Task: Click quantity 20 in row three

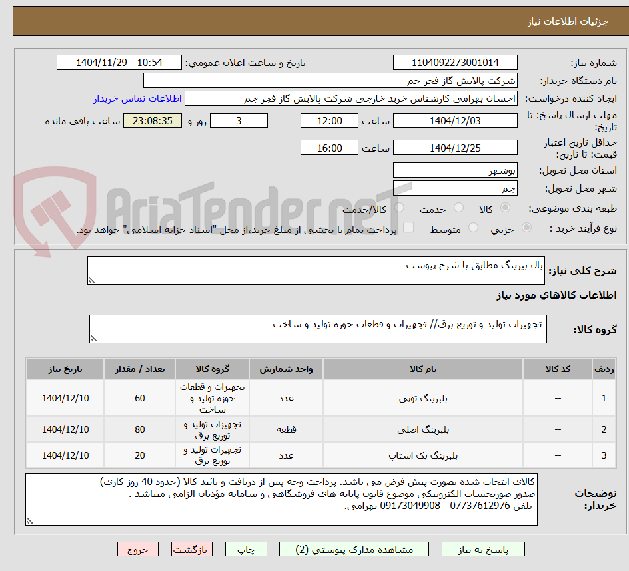Action: coord(140,456)
